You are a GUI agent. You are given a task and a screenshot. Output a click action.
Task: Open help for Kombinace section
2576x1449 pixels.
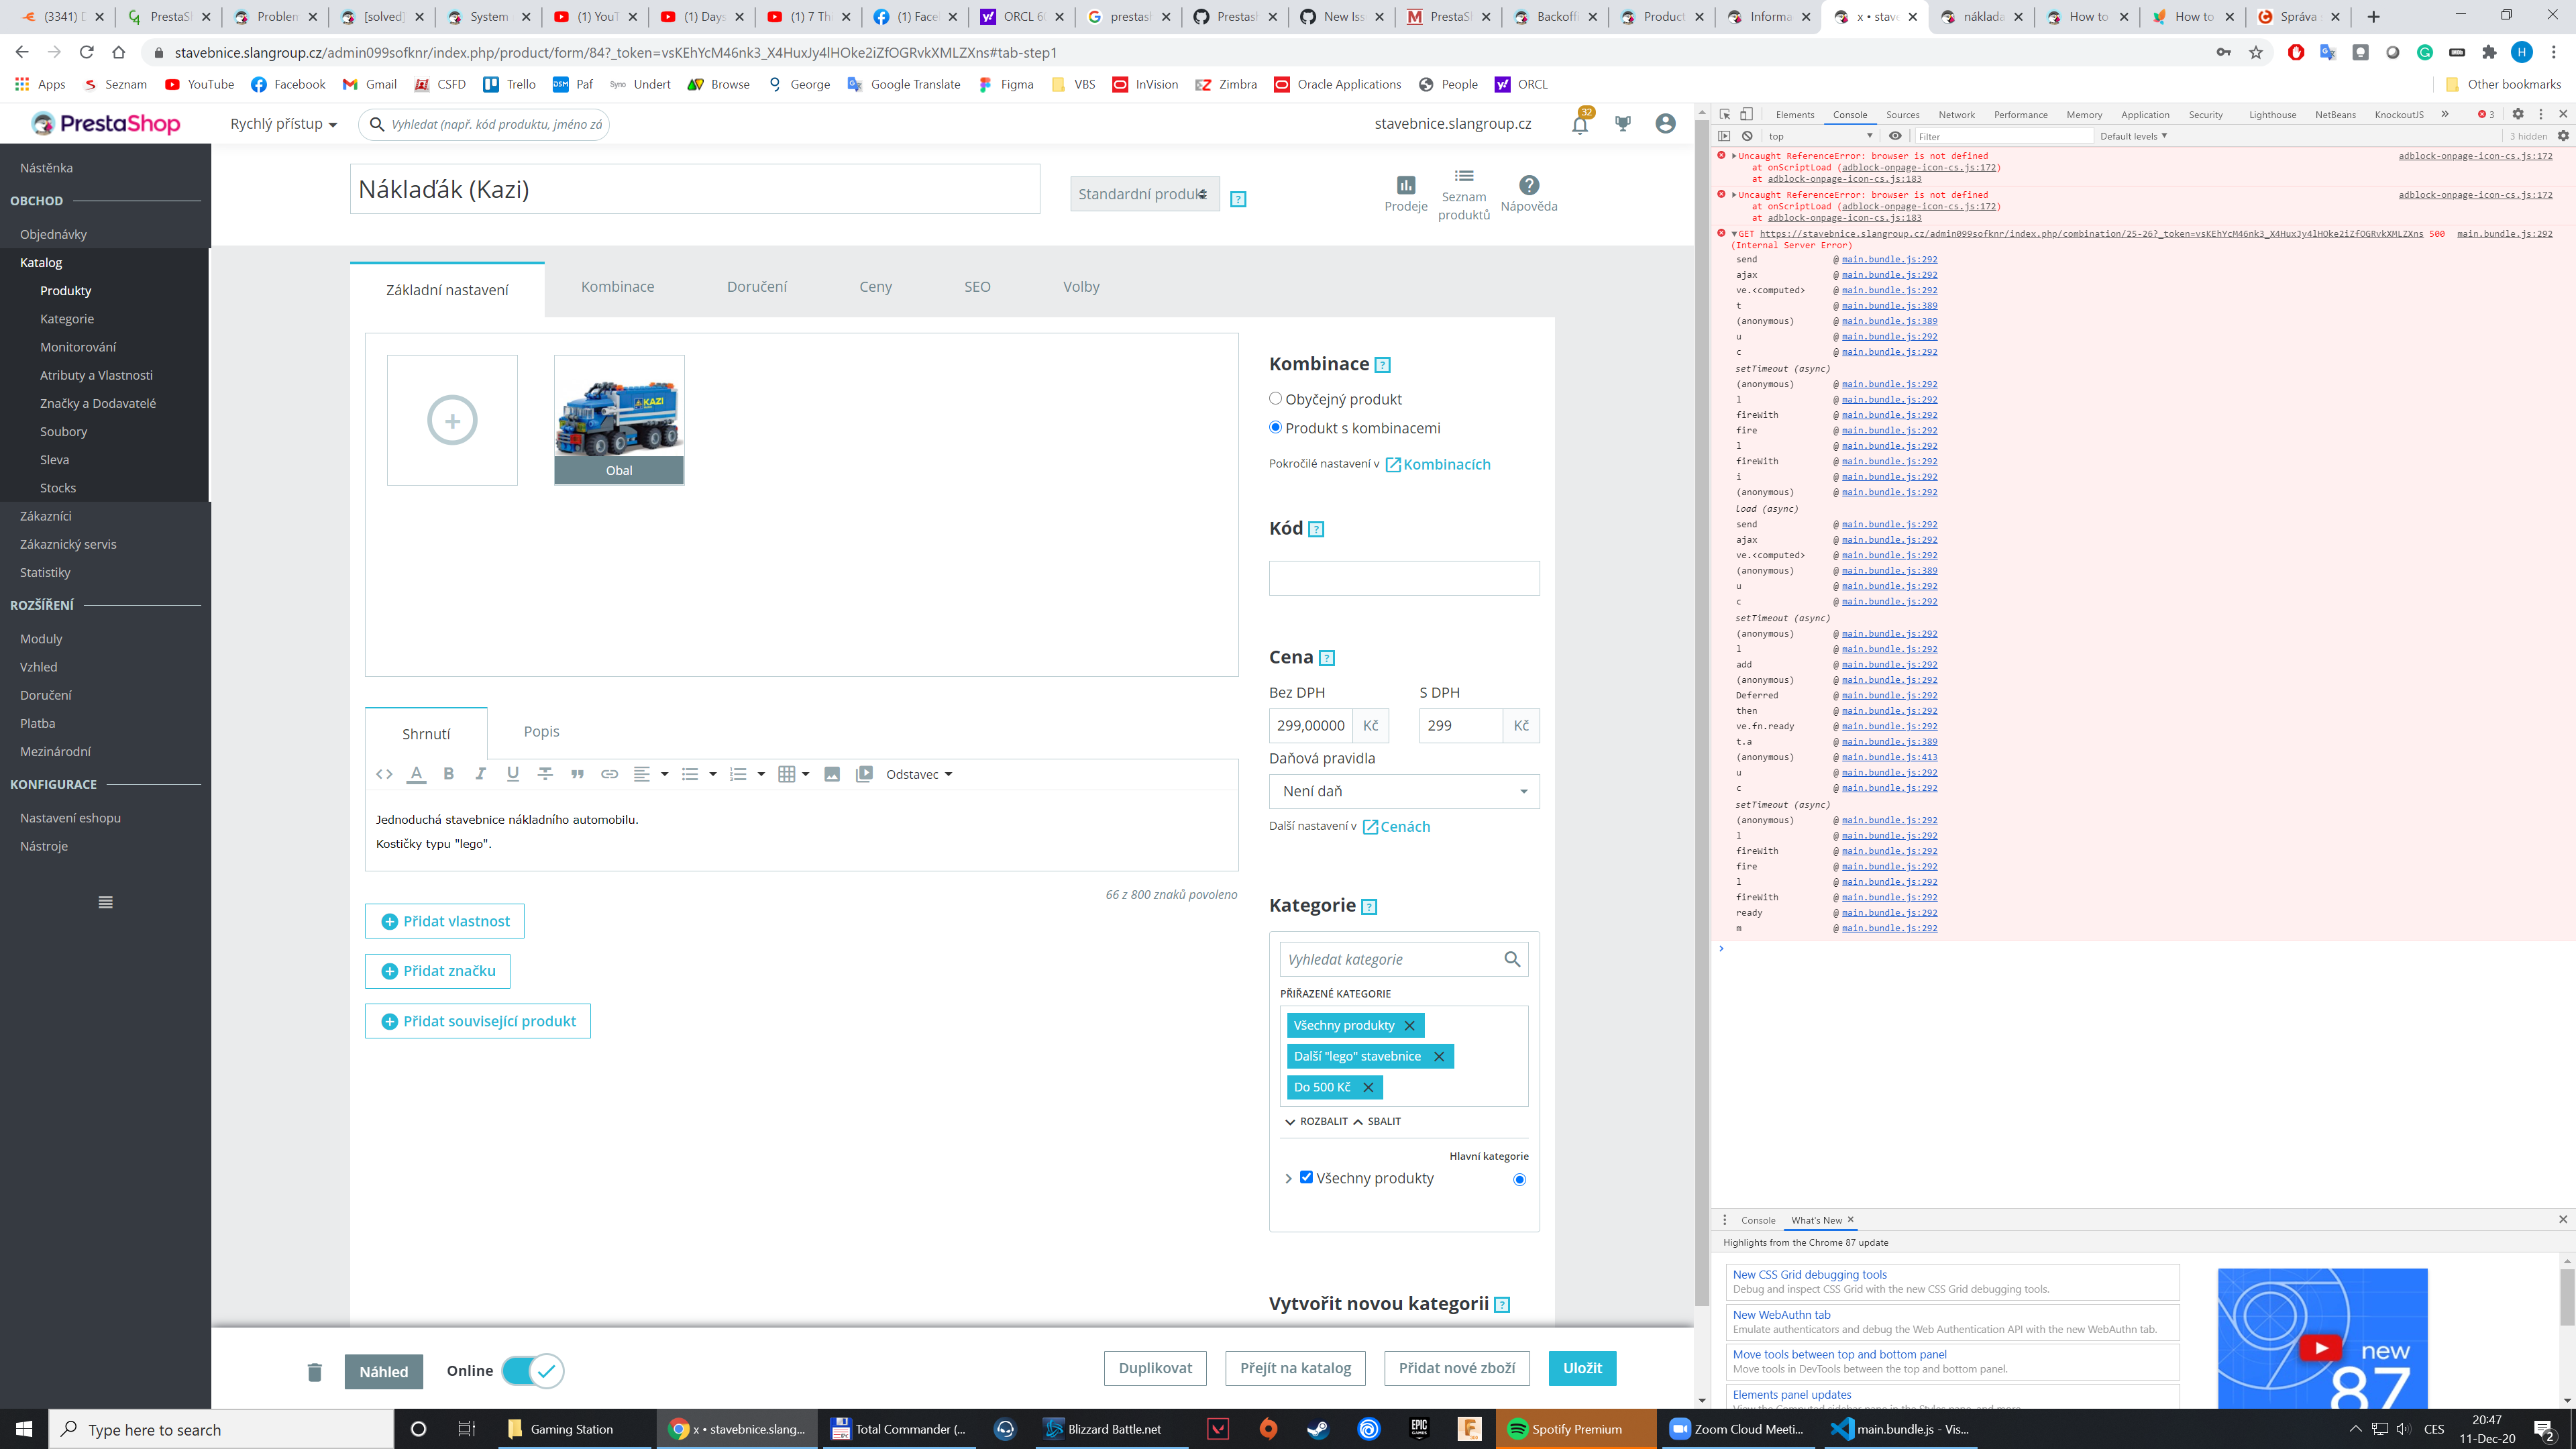tap(1382, 365)
